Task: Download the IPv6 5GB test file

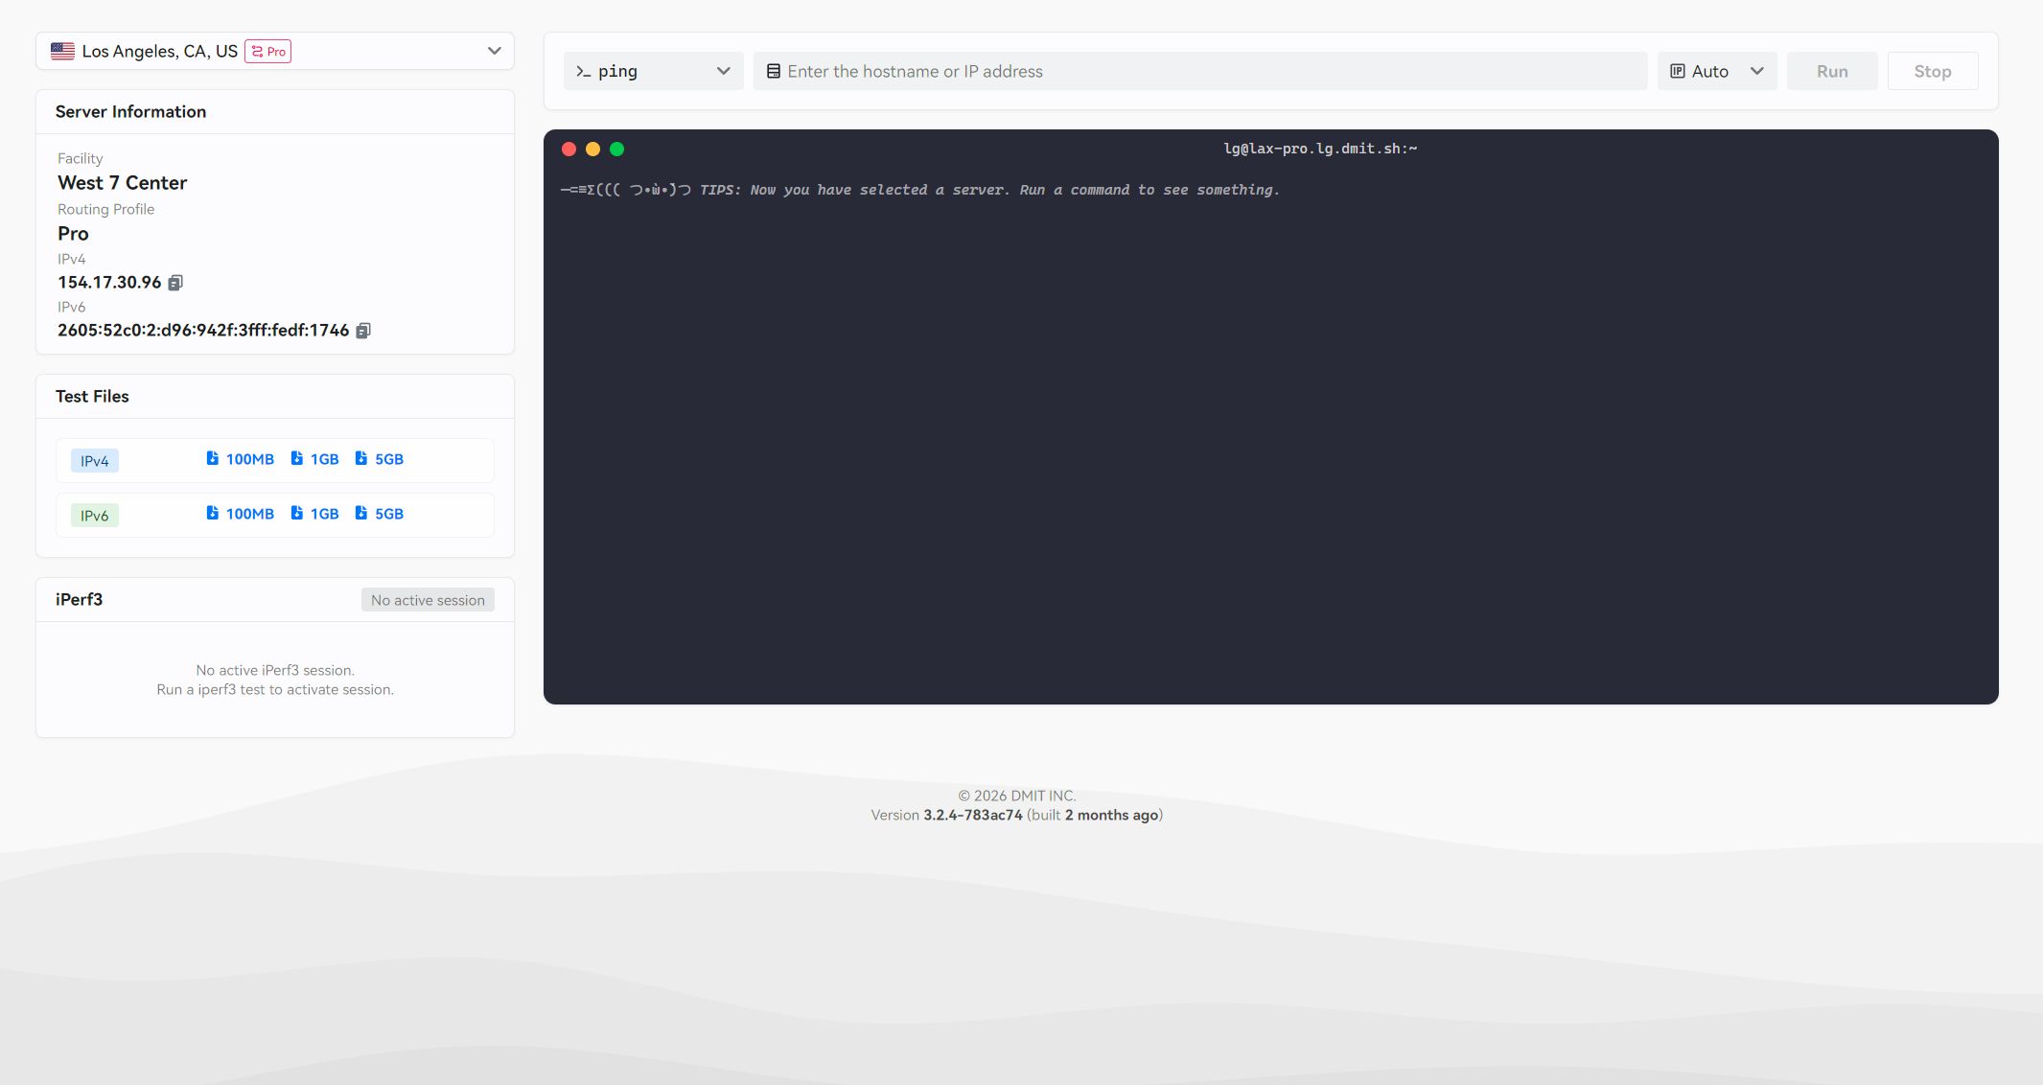Action: 379,514
